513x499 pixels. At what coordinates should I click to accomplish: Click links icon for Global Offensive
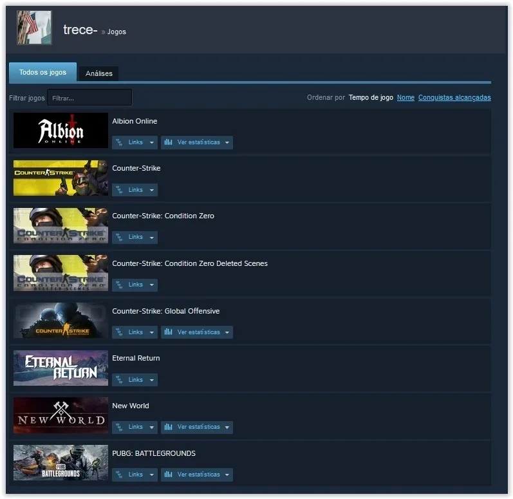pos(120,332)
